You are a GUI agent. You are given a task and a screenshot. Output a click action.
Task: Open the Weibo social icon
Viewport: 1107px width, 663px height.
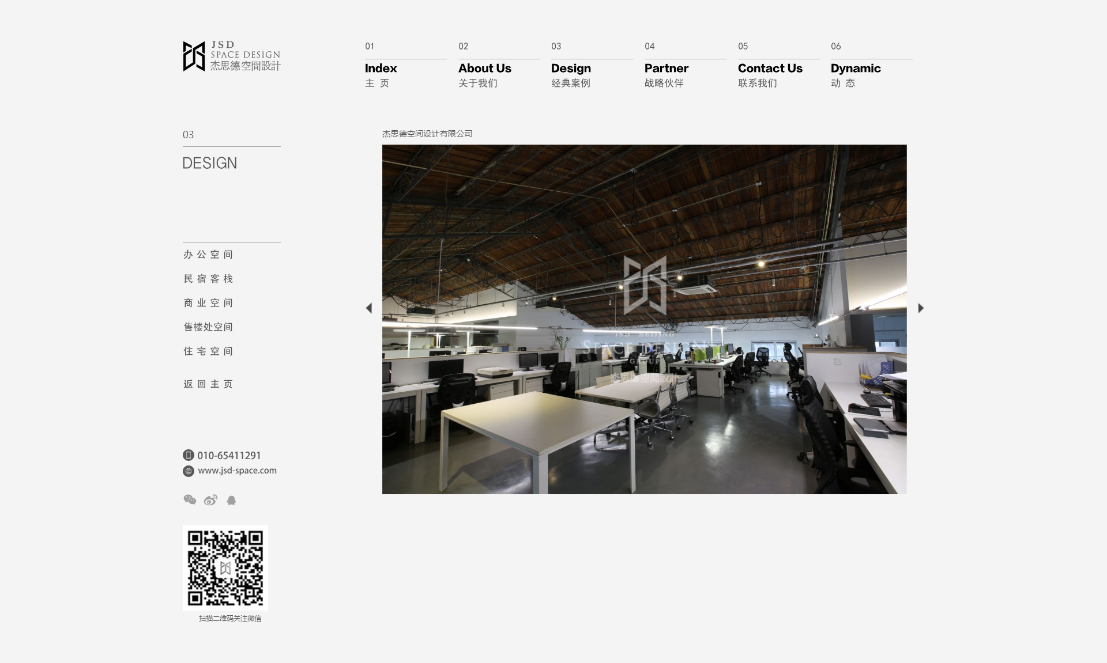tap(210, 500)
